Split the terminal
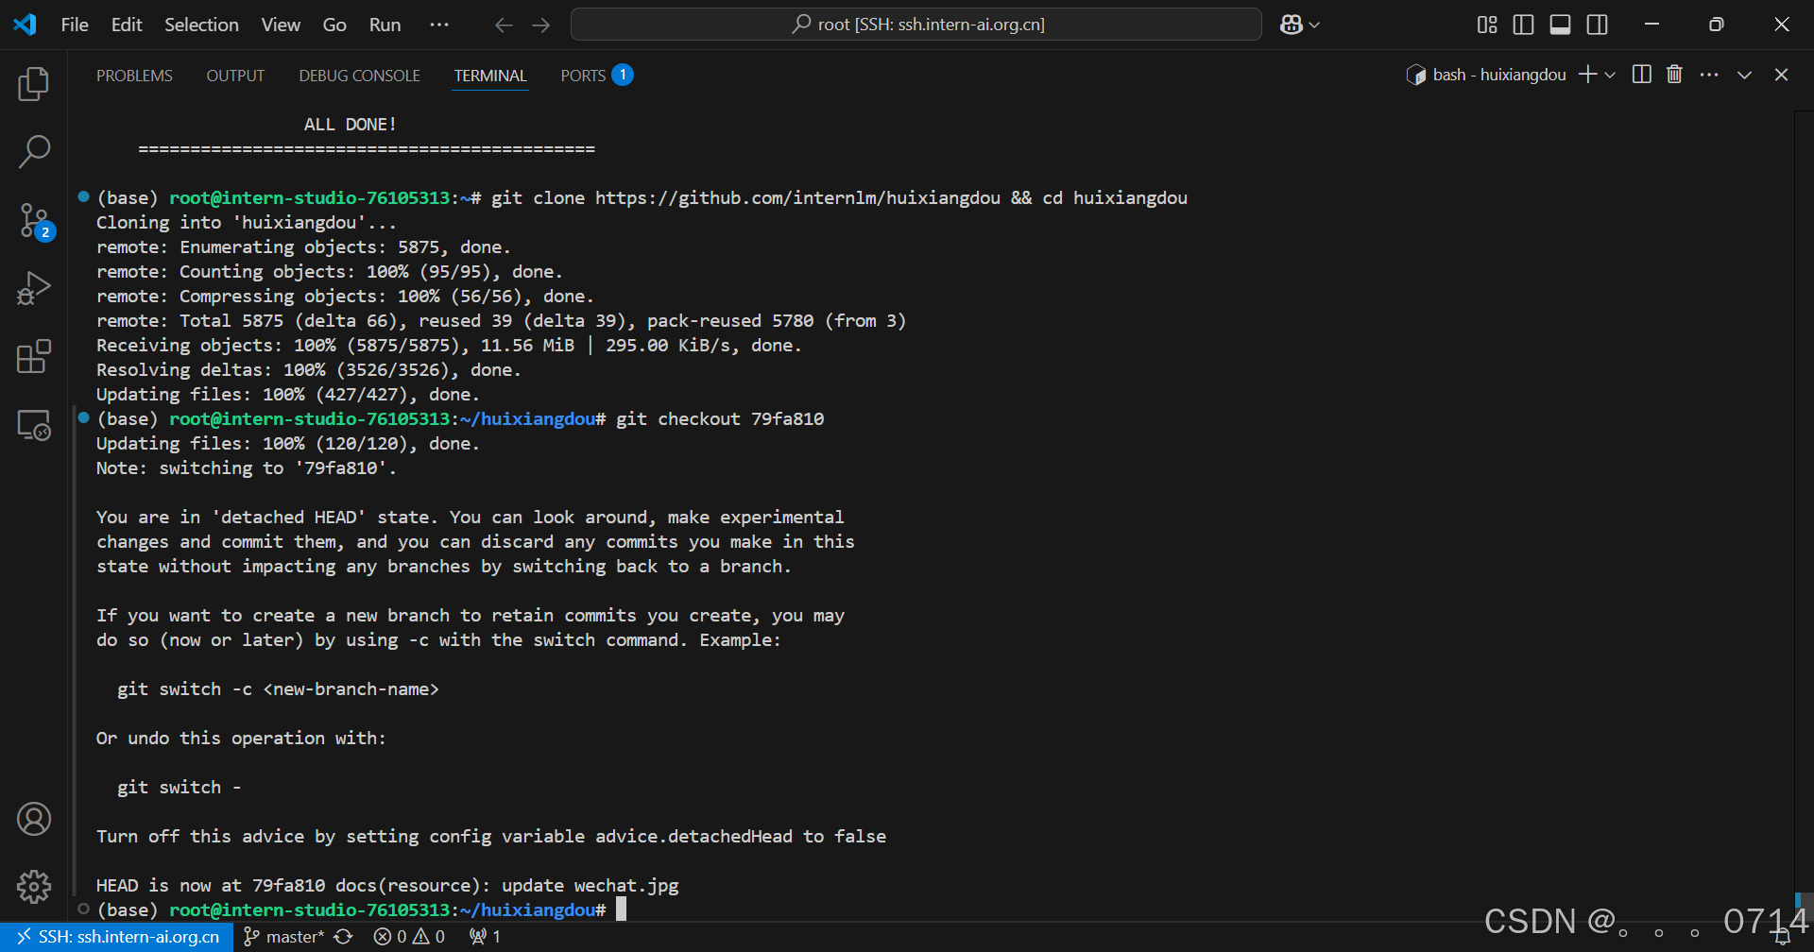The width and height of the screenshot is (1814, 952). coord(1642,75)
